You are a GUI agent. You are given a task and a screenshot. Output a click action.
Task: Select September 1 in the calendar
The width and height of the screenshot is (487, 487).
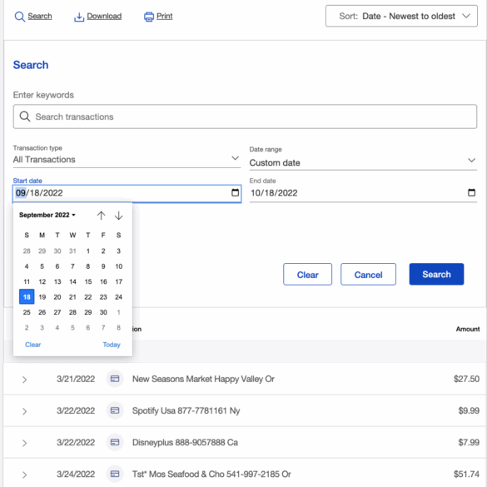point(88,251)
